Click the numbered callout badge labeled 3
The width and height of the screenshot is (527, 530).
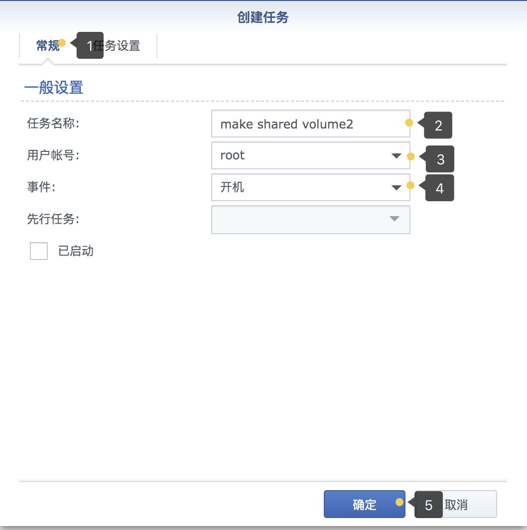(439, 158)
